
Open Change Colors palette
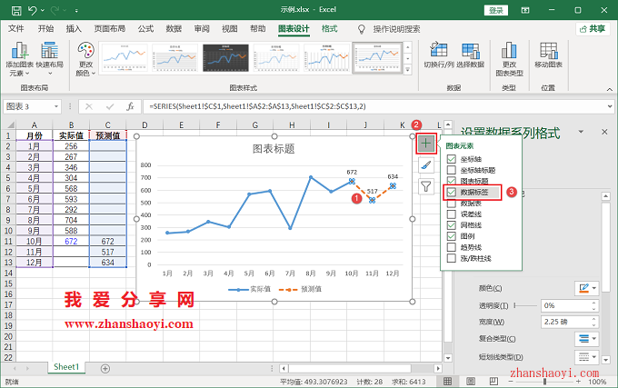[85, 59]
